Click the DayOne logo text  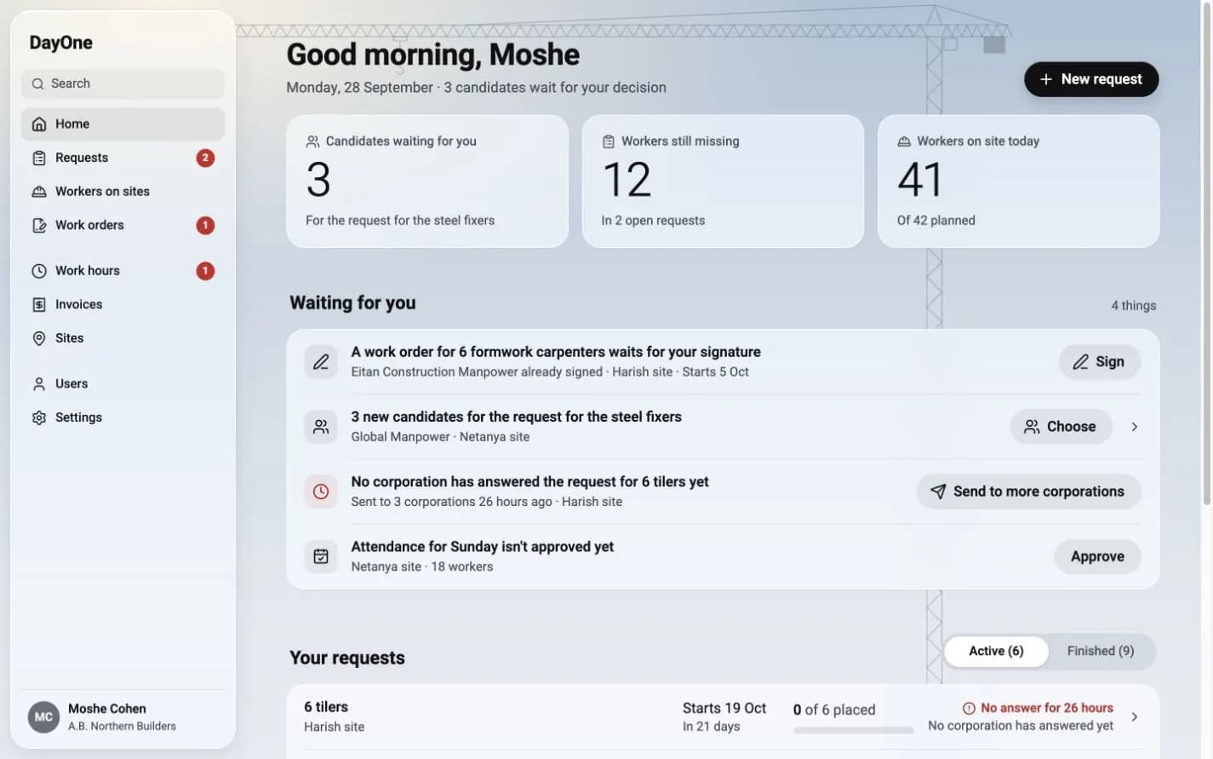coord(60,43)
